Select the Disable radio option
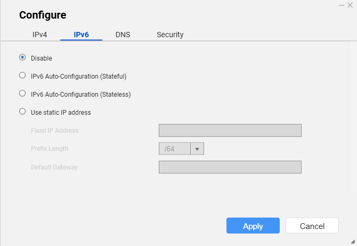Screen dimensions: 357x246 [x=22, y=57]
